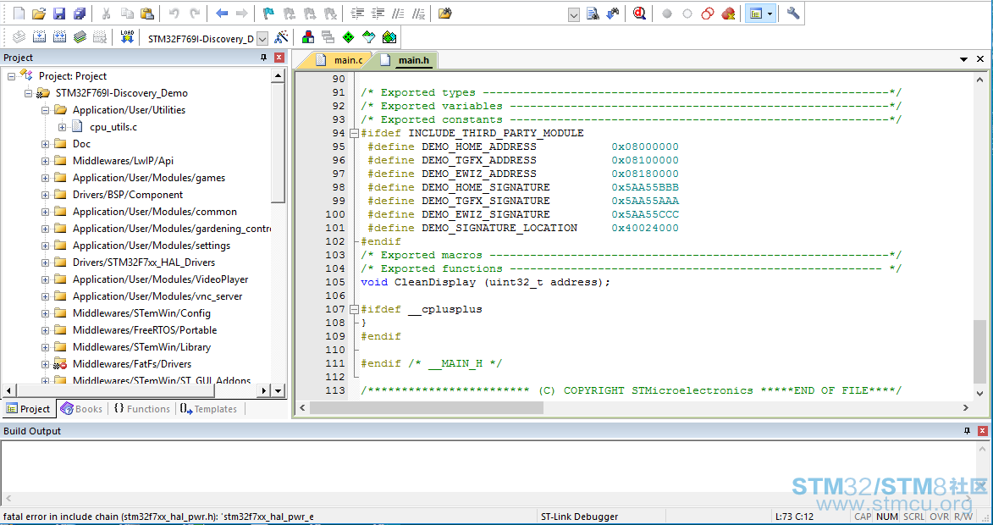Insert a breakpoint with the grey solid circle

(667, 14)
